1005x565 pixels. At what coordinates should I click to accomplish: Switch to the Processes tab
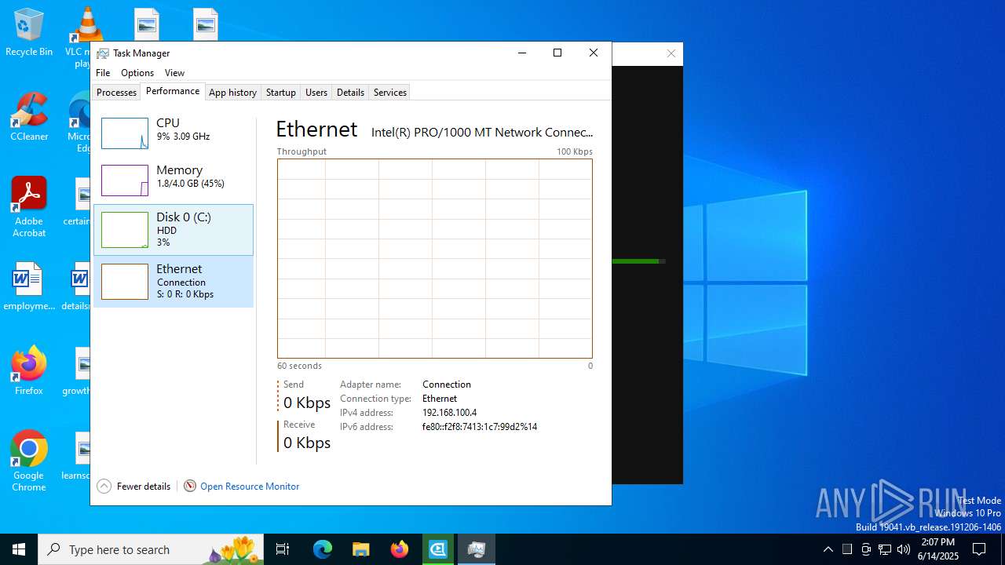(116, 92)
